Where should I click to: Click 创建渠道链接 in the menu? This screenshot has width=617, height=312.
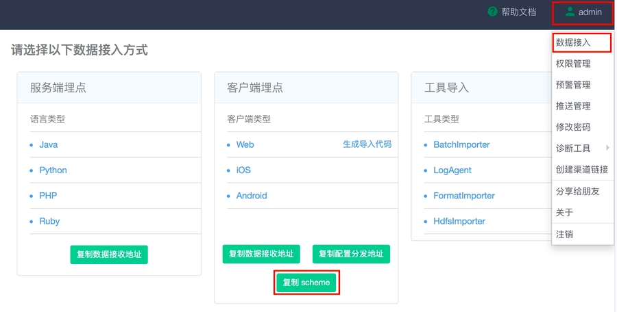click(x=581, y=170)
